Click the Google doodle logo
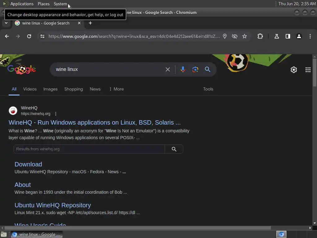 (22, 69)
